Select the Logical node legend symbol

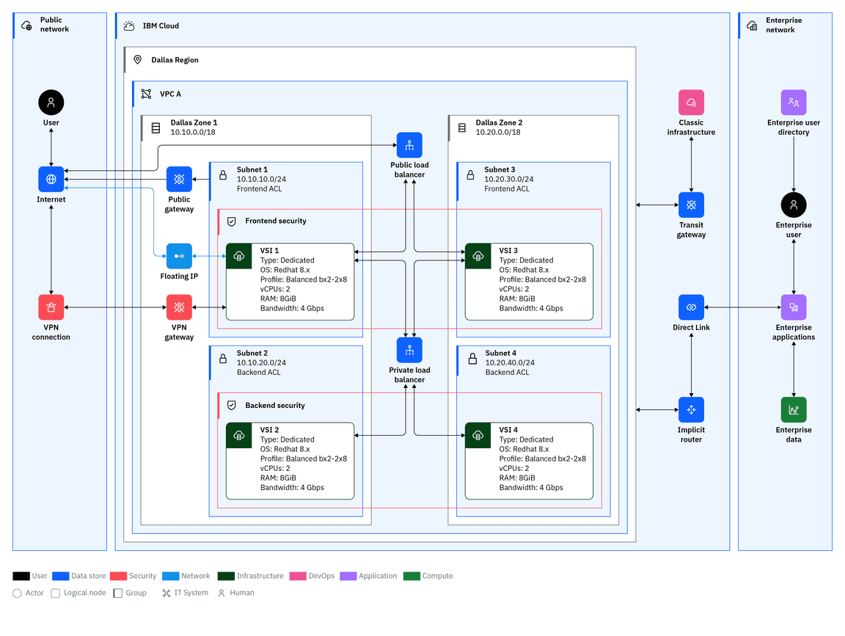(x=56, y=593)
